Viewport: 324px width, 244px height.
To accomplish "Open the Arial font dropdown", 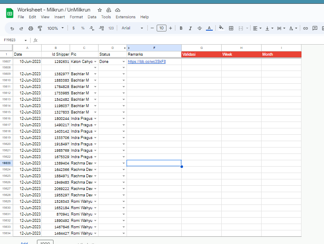I will tap(132, 28).
